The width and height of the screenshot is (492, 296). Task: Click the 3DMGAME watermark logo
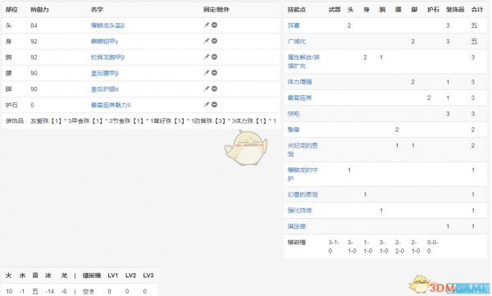click(x=449, y=285)
